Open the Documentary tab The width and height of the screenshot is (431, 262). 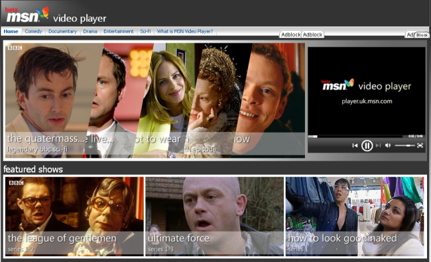(x=63, y=31)
